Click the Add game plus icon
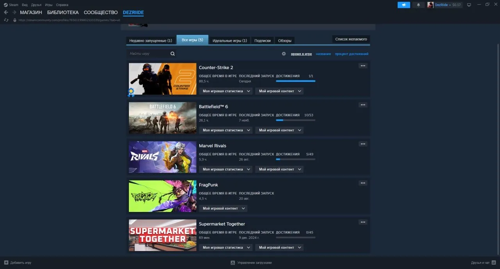 tap(6, 262)
